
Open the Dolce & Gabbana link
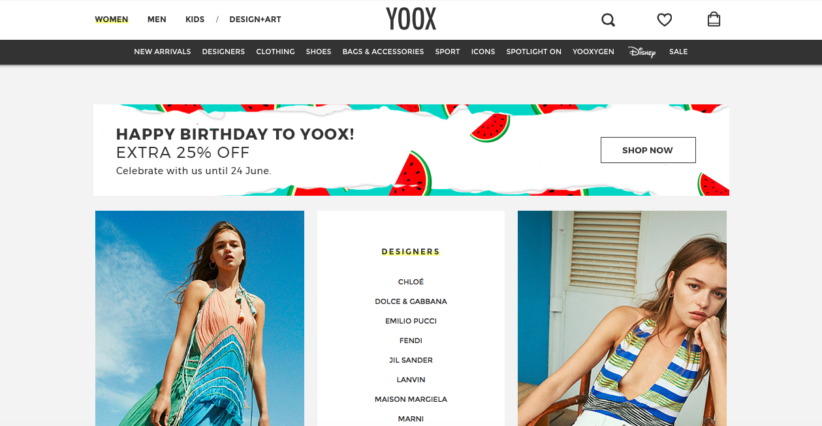[411, 301]
